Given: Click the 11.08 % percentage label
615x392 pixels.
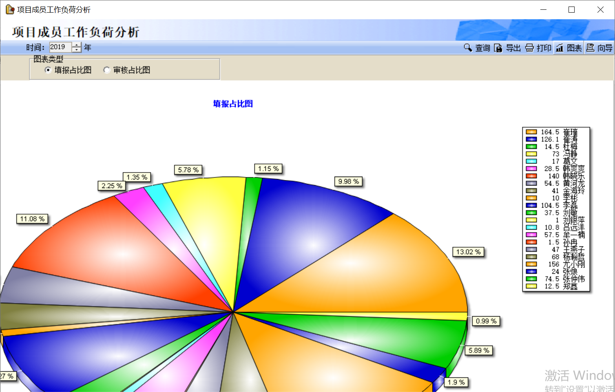Looking at the screenshot, I should tap(32, 219).
